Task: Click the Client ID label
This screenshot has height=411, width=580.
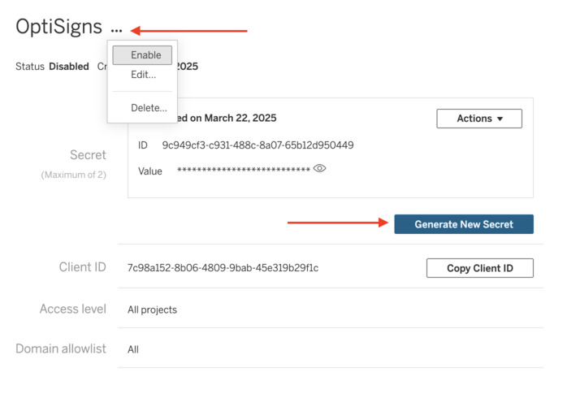Action: pyautogui.click(x=83, y=267)
